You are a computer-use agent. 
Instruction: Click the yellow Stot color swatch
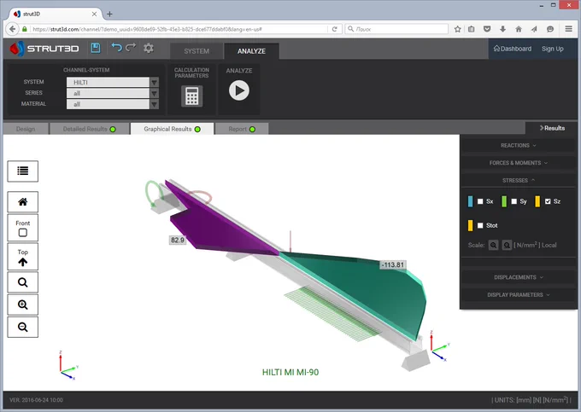pyautogui.click(x=470, y=225)
